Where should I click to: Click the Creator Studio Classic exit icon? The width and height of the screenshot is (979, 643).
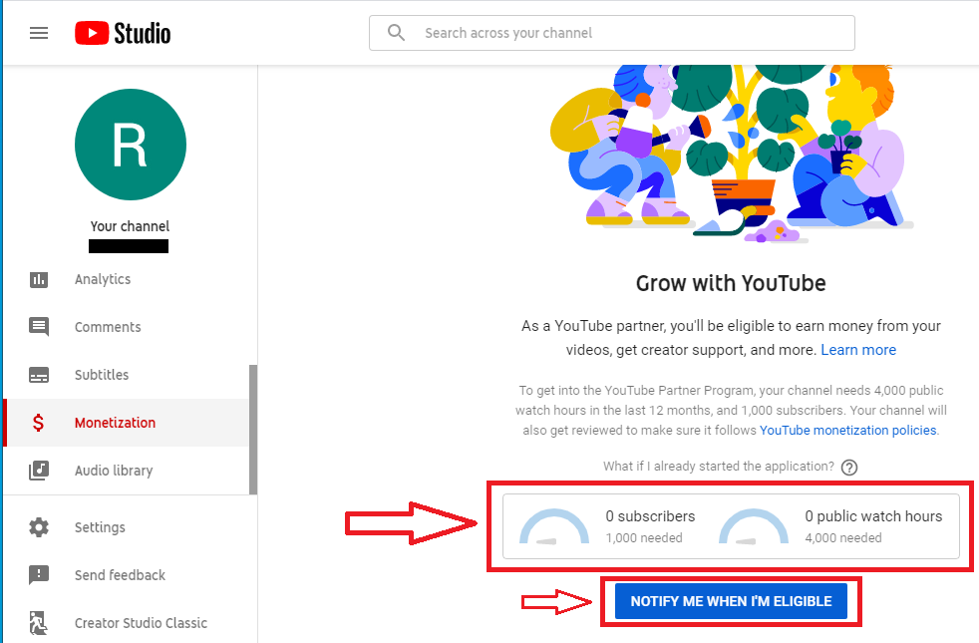[39, 623]
